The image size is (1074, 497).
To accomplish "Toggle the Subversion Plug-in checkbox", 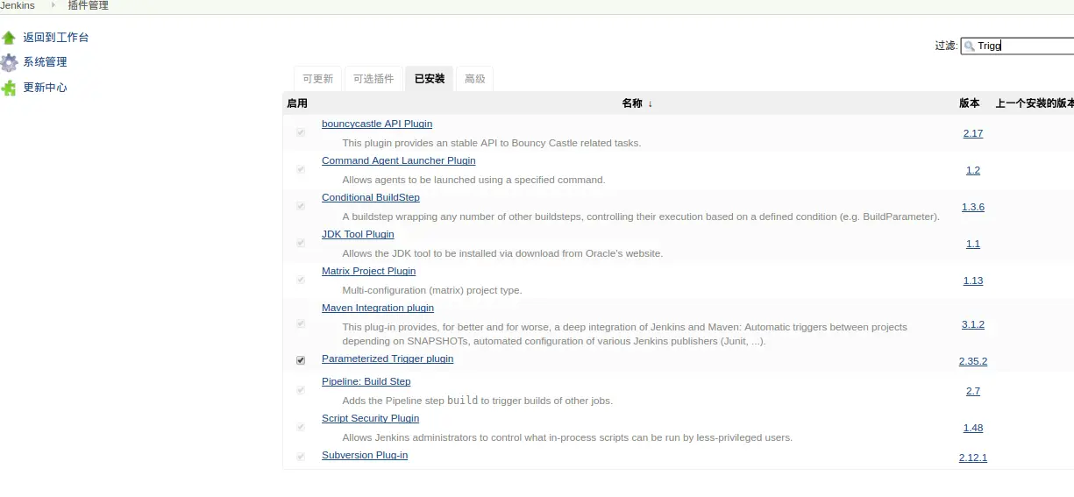I will click(x=301, y=457).
